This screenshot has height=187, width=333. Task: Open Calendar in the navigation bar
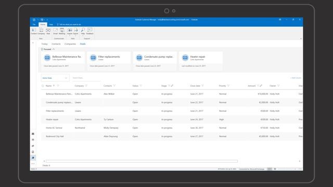click(33, 140)
